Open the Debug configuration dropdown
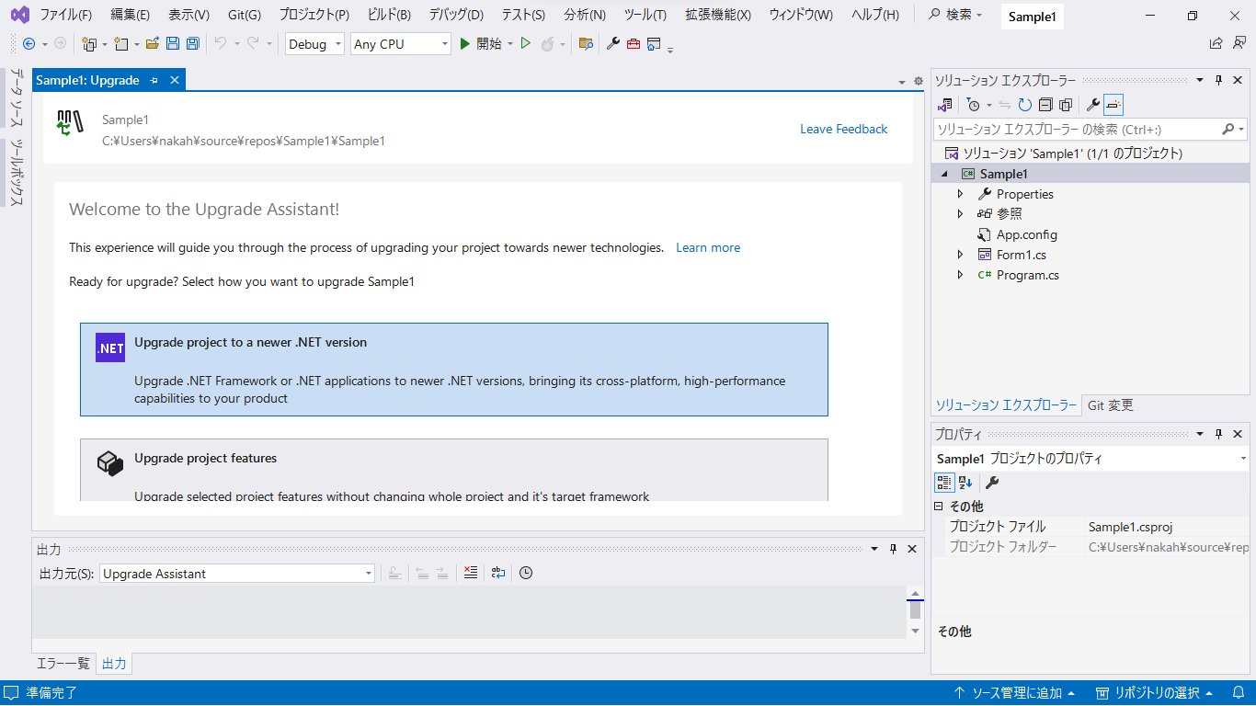 [x=314, y=44]
